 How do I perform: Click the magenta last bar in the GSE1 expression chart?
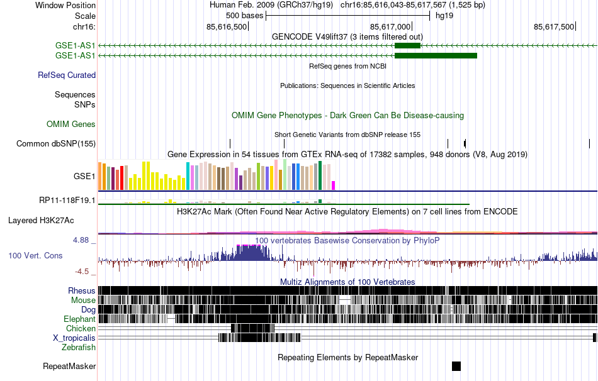click(333, 185)
